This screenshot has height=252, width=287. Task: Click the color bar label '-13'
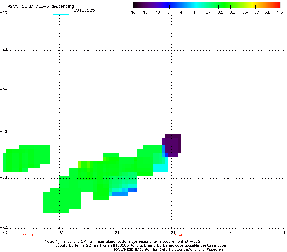[x=144, y=12]
